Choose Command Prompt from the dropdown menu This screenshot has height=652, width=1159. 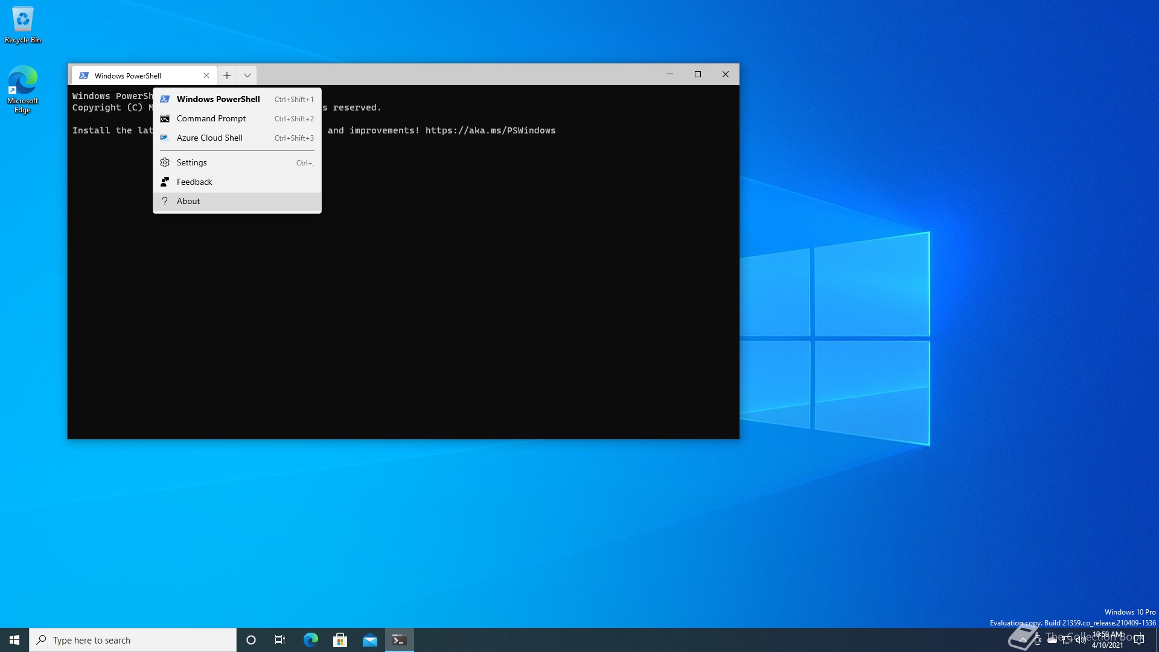237,118
